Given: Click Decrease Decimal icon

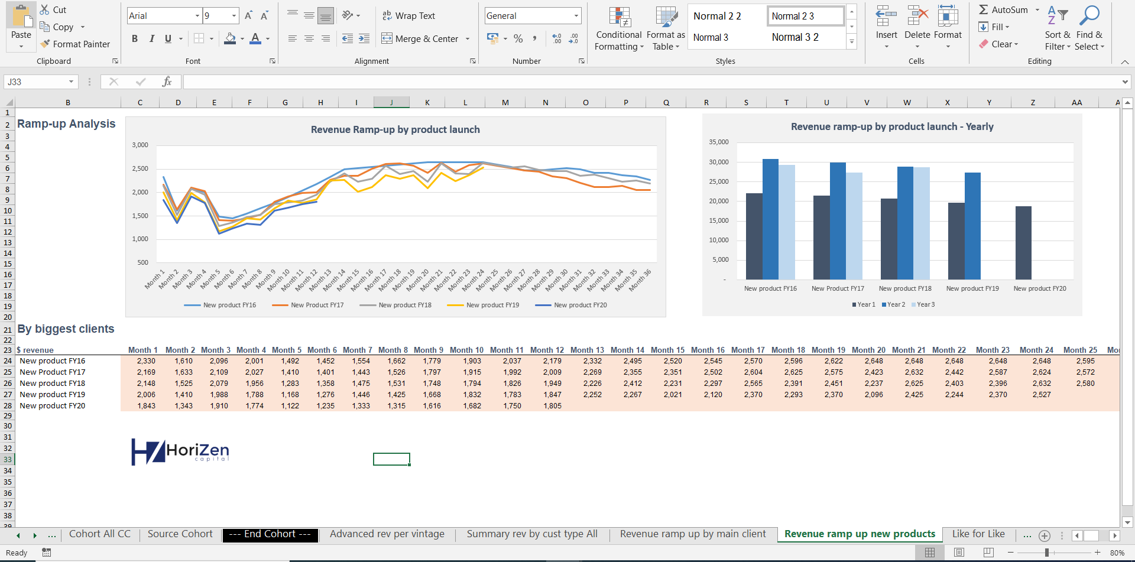Looking at the screenshot, I should pyautogui.click(x=573, y=38).
